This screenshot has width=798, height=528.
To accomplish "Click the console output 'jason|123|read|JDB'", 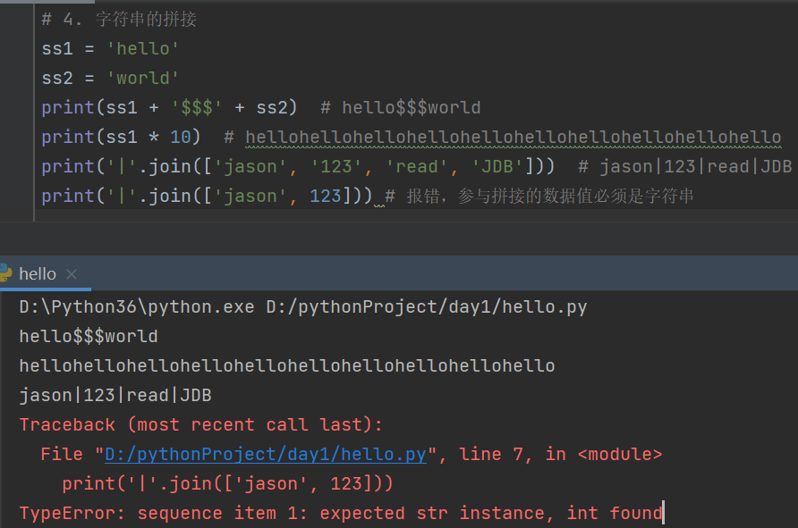I will (x=115, y=396).
